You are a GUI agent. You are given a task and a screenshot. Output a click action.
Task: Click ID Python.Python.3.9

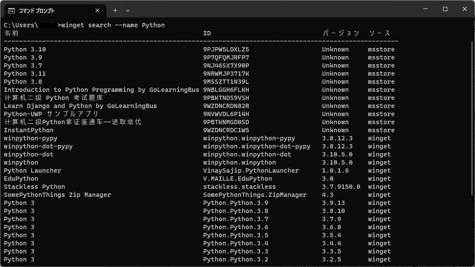point(236,203)
